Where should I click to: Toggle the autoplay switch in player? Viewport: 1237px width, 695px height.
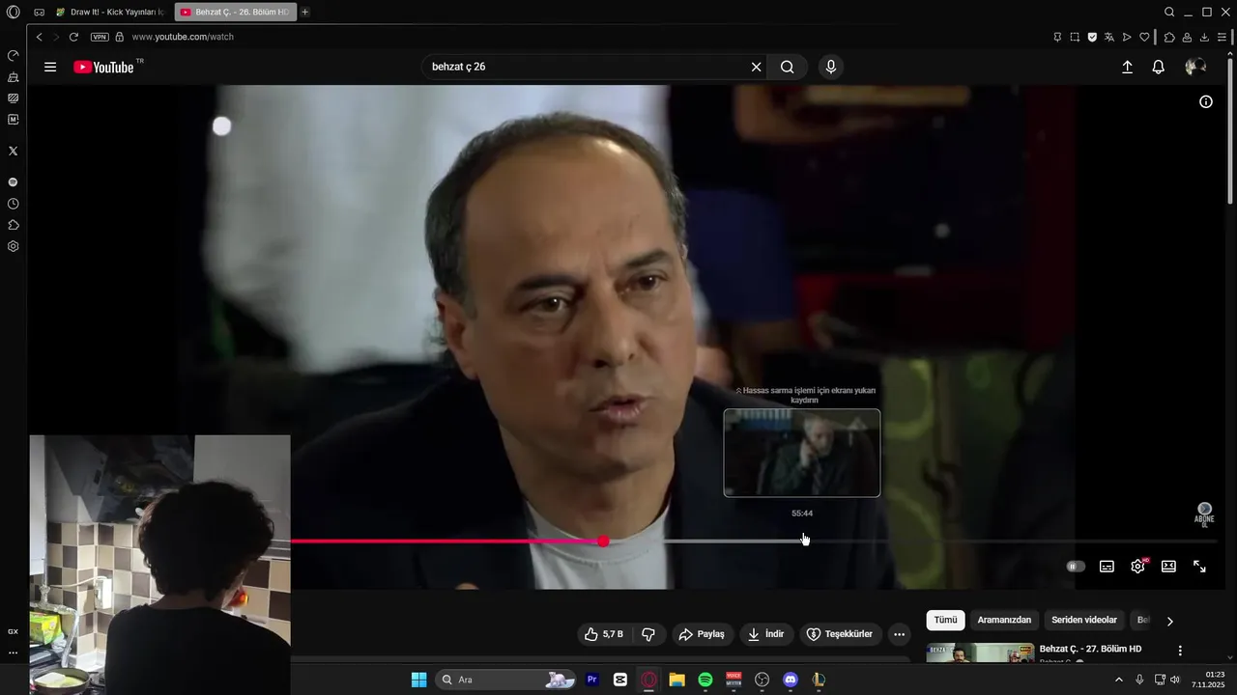pos(1076,567)
